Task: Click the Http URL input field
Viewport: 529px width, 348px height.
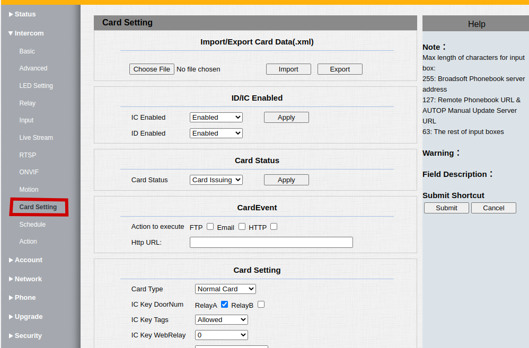Action: coord(271,243)
